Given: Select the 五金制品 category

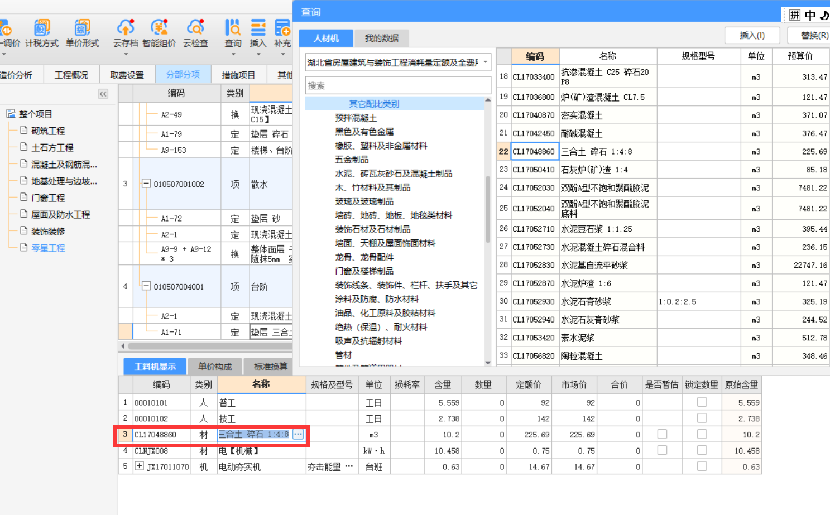Looking at the screenshot, I should tap(352, 160).
